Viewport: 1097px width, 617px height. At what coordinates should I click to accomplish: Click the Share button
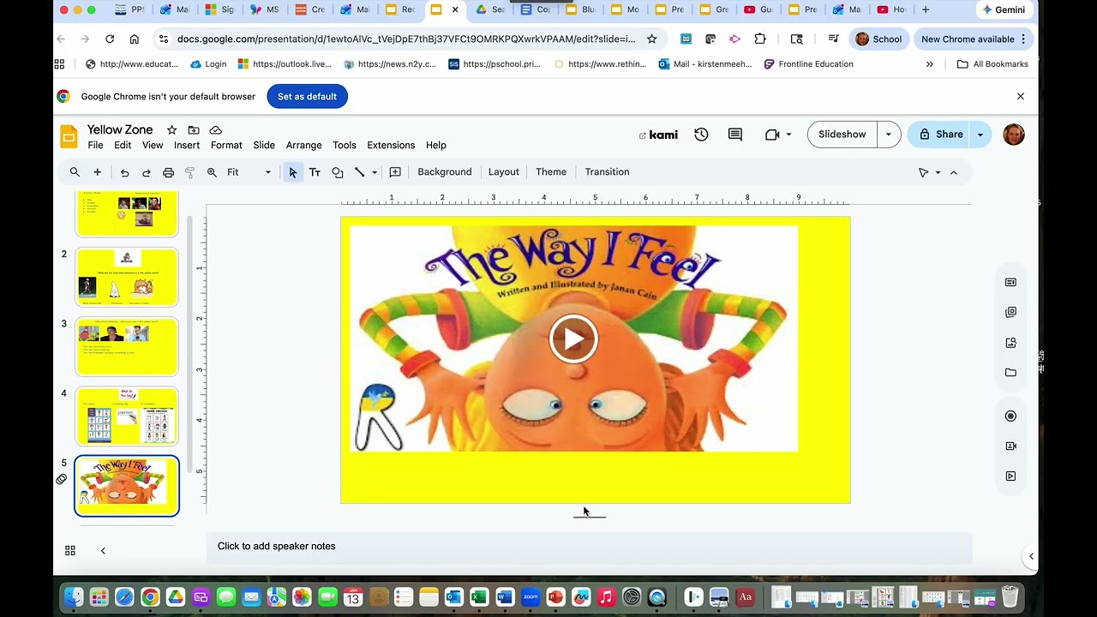(939, 135)
